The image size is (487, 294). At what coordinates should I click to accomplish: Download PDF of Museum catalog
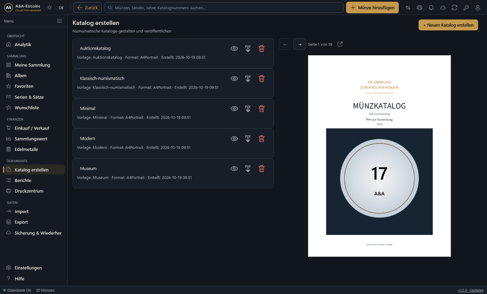(248, 169)
